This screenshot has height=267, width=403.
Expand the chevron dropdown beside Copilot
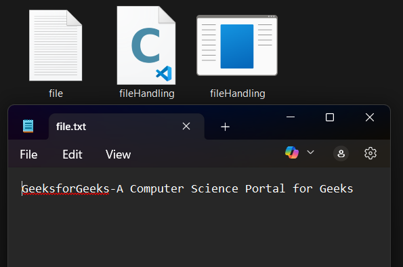click(310, 152)
